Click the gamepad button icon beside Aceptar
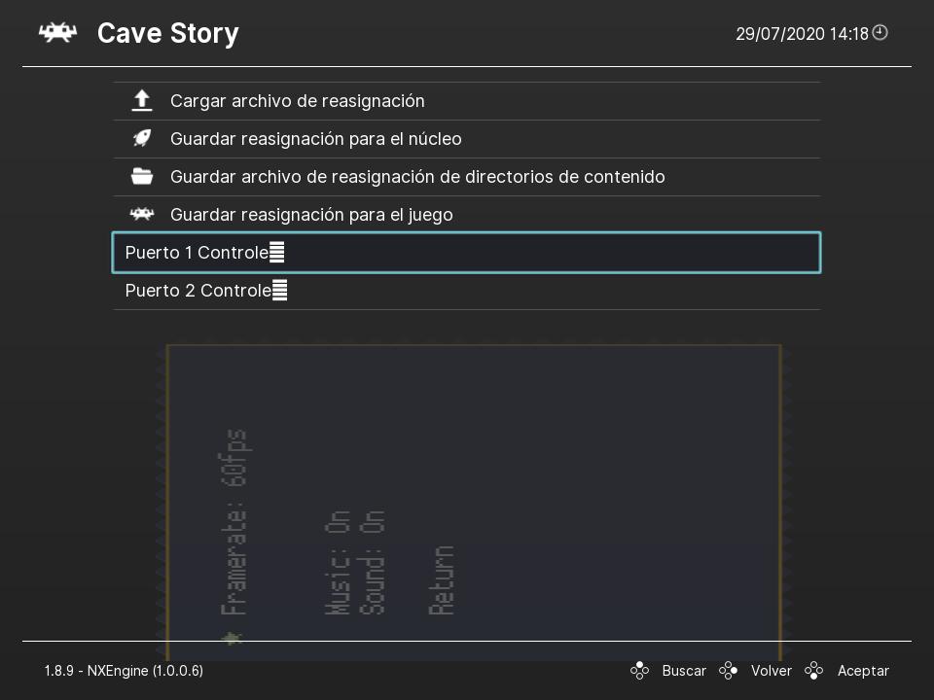Screen dimensions: 934x700 813,671
